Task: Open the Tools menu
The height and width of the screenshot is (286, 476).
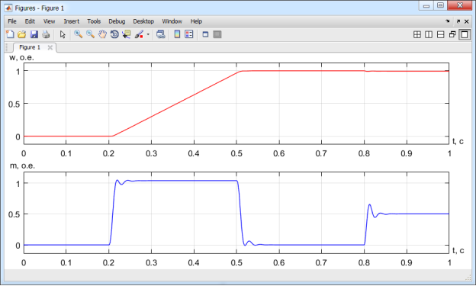Action: point(94,21)
